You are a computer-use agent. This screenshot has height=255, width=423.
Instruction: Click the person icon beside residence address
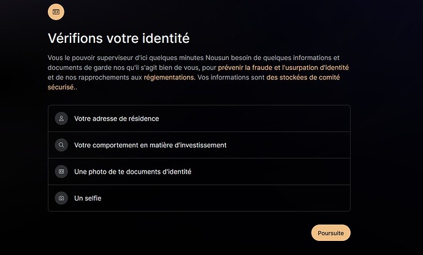(61, 119)
